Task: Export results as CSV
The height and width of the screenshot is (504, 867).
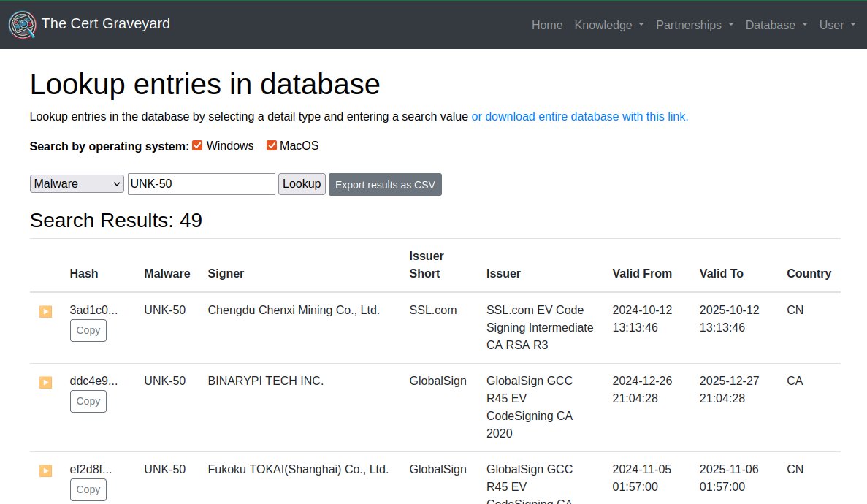Action: (385, 184)
